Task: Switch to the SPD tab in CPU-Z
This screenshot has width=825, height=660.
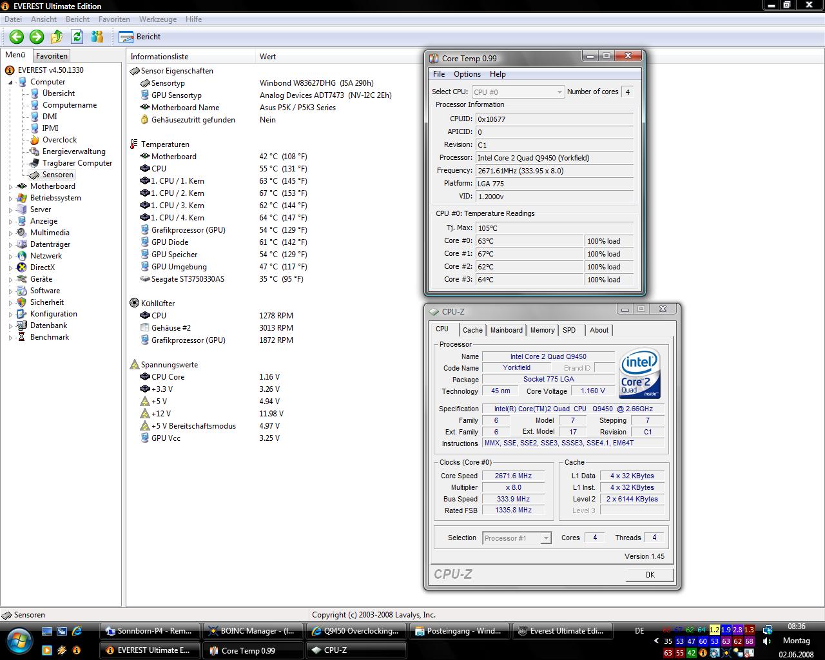Action: coord(569,330)
